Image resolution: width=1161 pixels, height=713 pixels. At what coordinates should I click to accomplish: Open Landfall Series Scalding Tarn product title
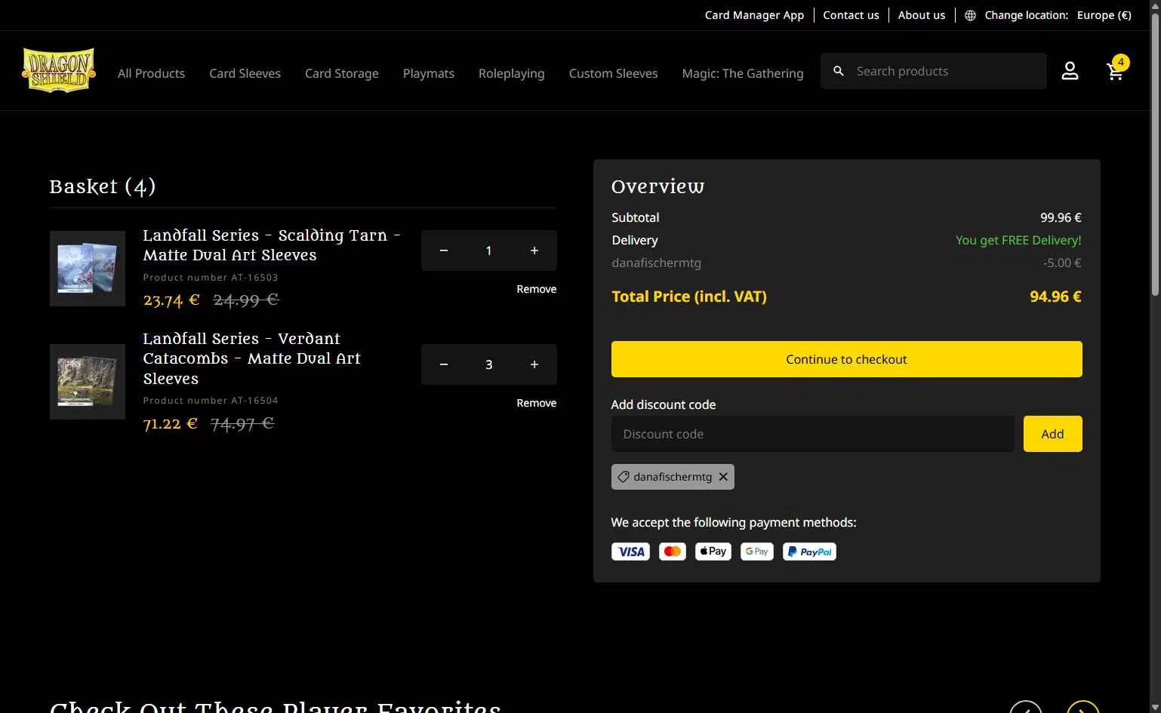(x=272, y=245)
